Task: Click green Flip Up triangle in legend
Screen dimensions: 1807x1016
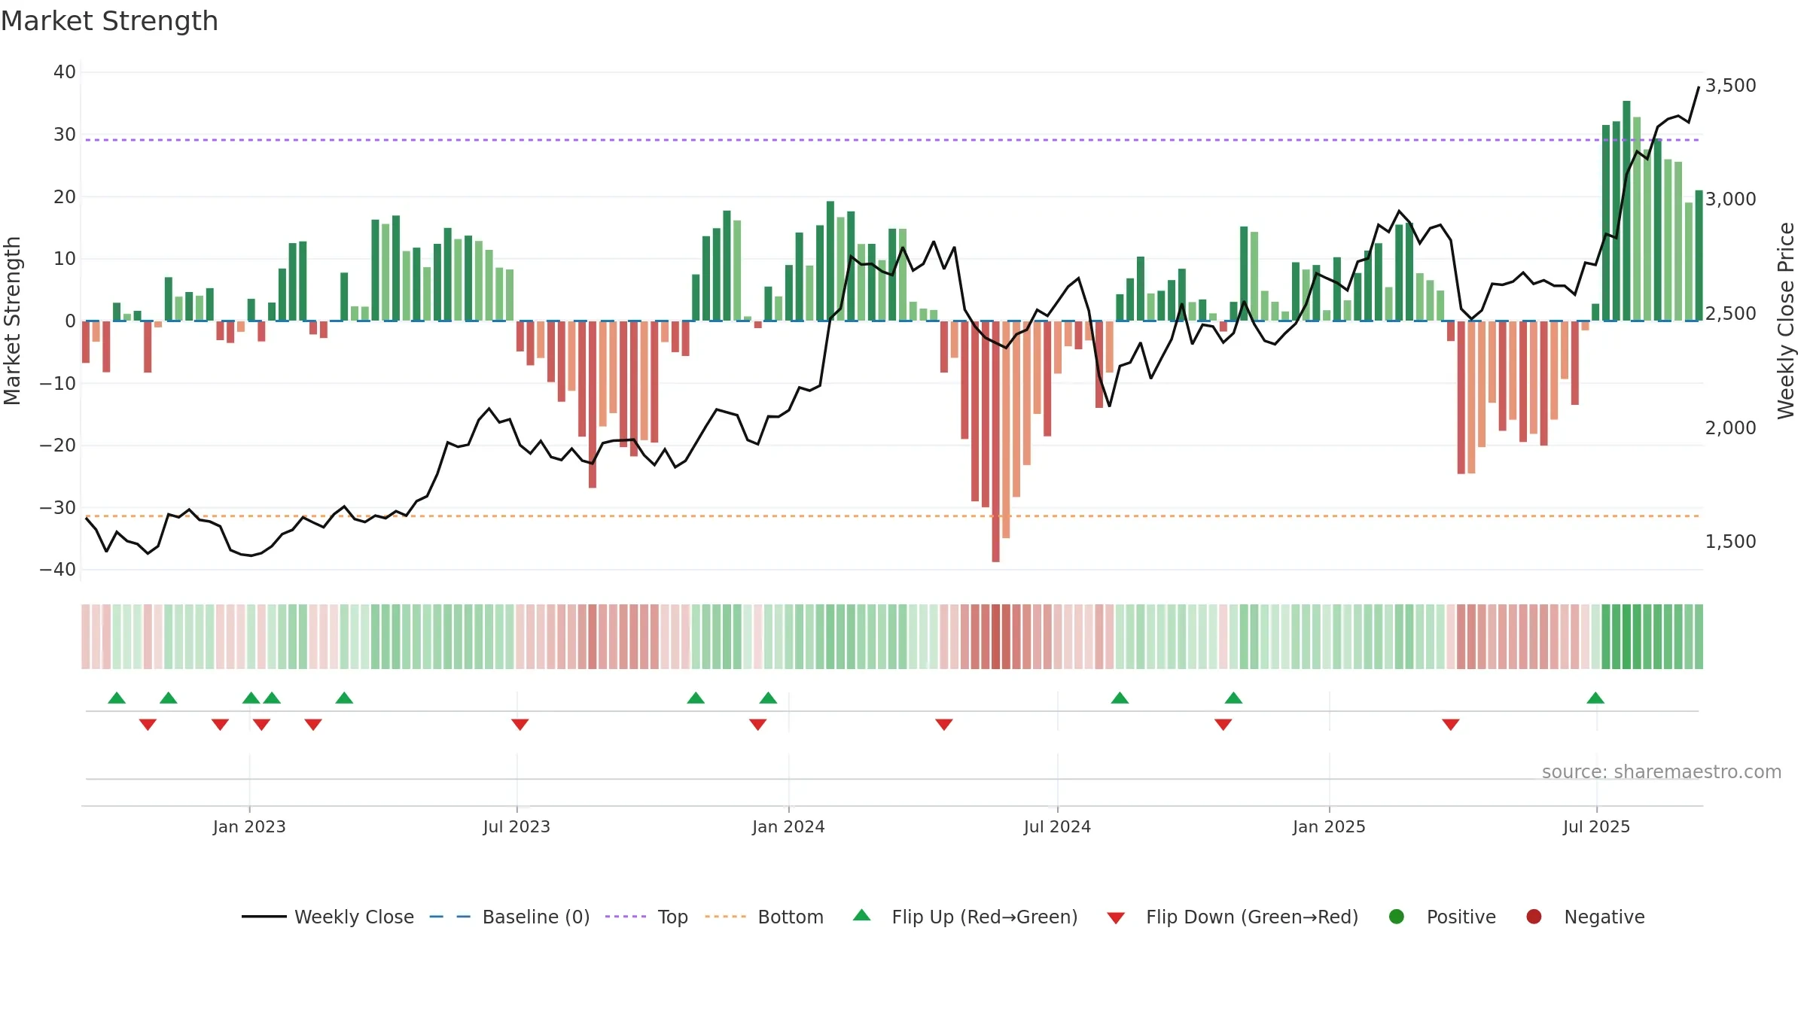Action: 862,915
